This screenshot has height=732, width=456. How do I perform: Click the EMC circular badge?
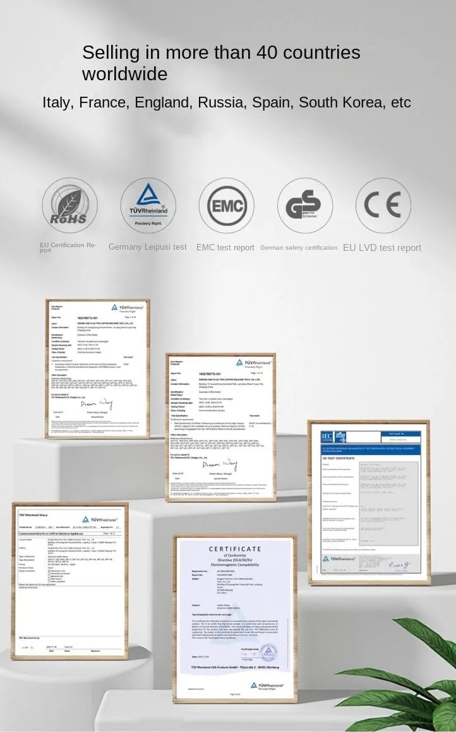[227, 205]
